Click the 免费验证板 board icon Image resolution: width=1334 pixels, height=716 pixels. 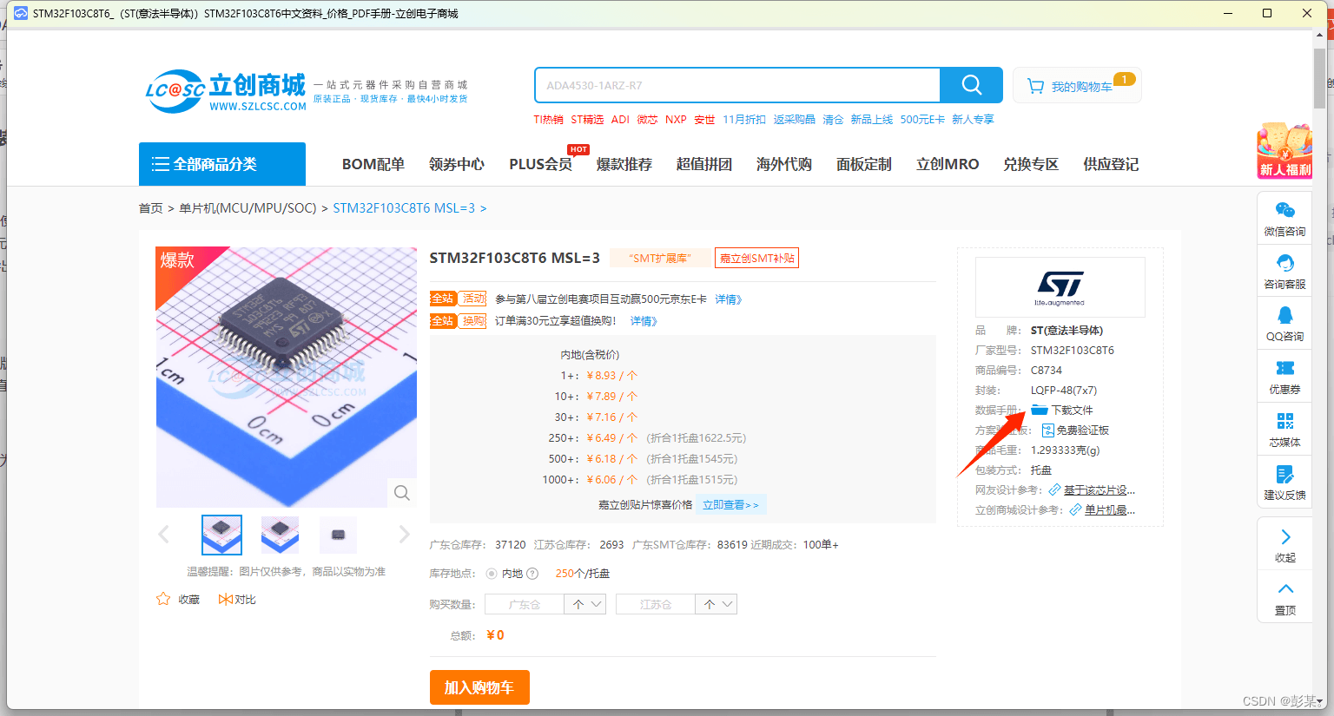[1047, 430]
